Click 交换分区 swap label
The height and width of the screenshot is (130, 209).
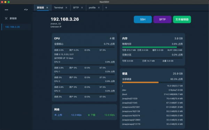127,55
